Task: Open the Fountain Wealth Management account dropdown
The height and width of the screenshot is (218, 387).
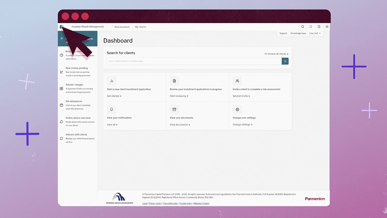Action: tap(88, 26)
